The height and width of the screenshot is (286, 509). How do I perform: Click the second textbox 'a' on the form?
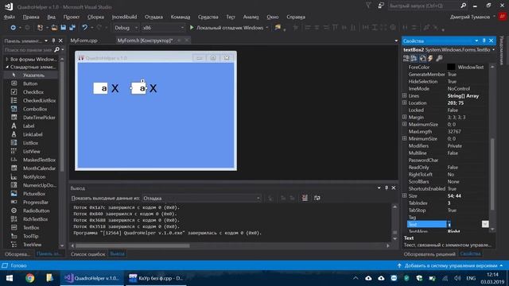[138, 88]
